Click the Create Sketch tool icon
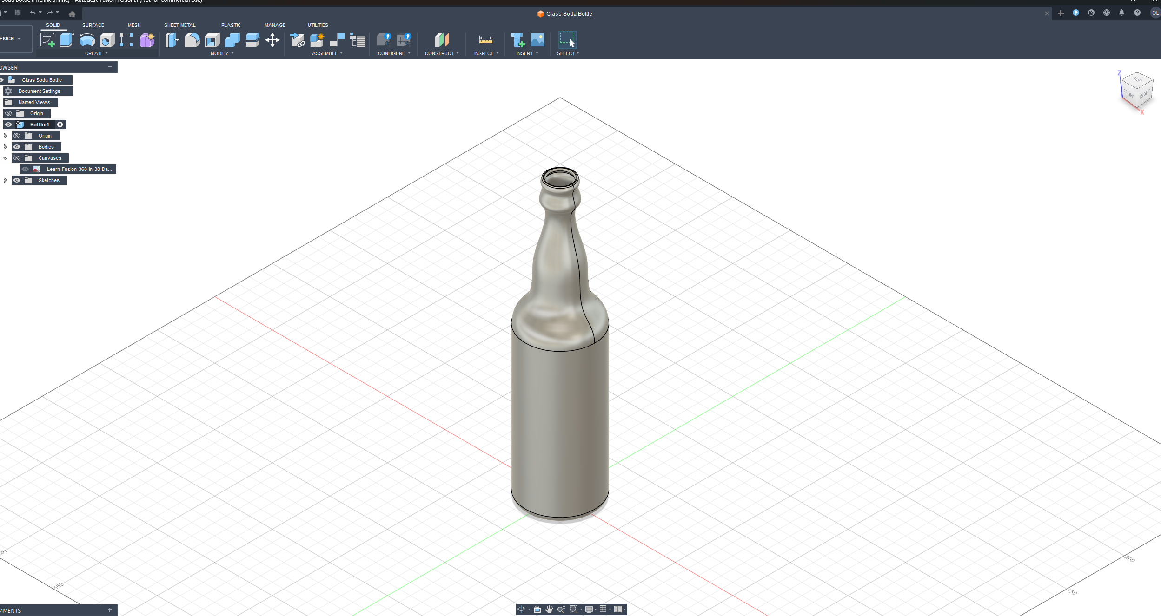The width and height of the screenshot is (1161, 616). click(47, 40)
